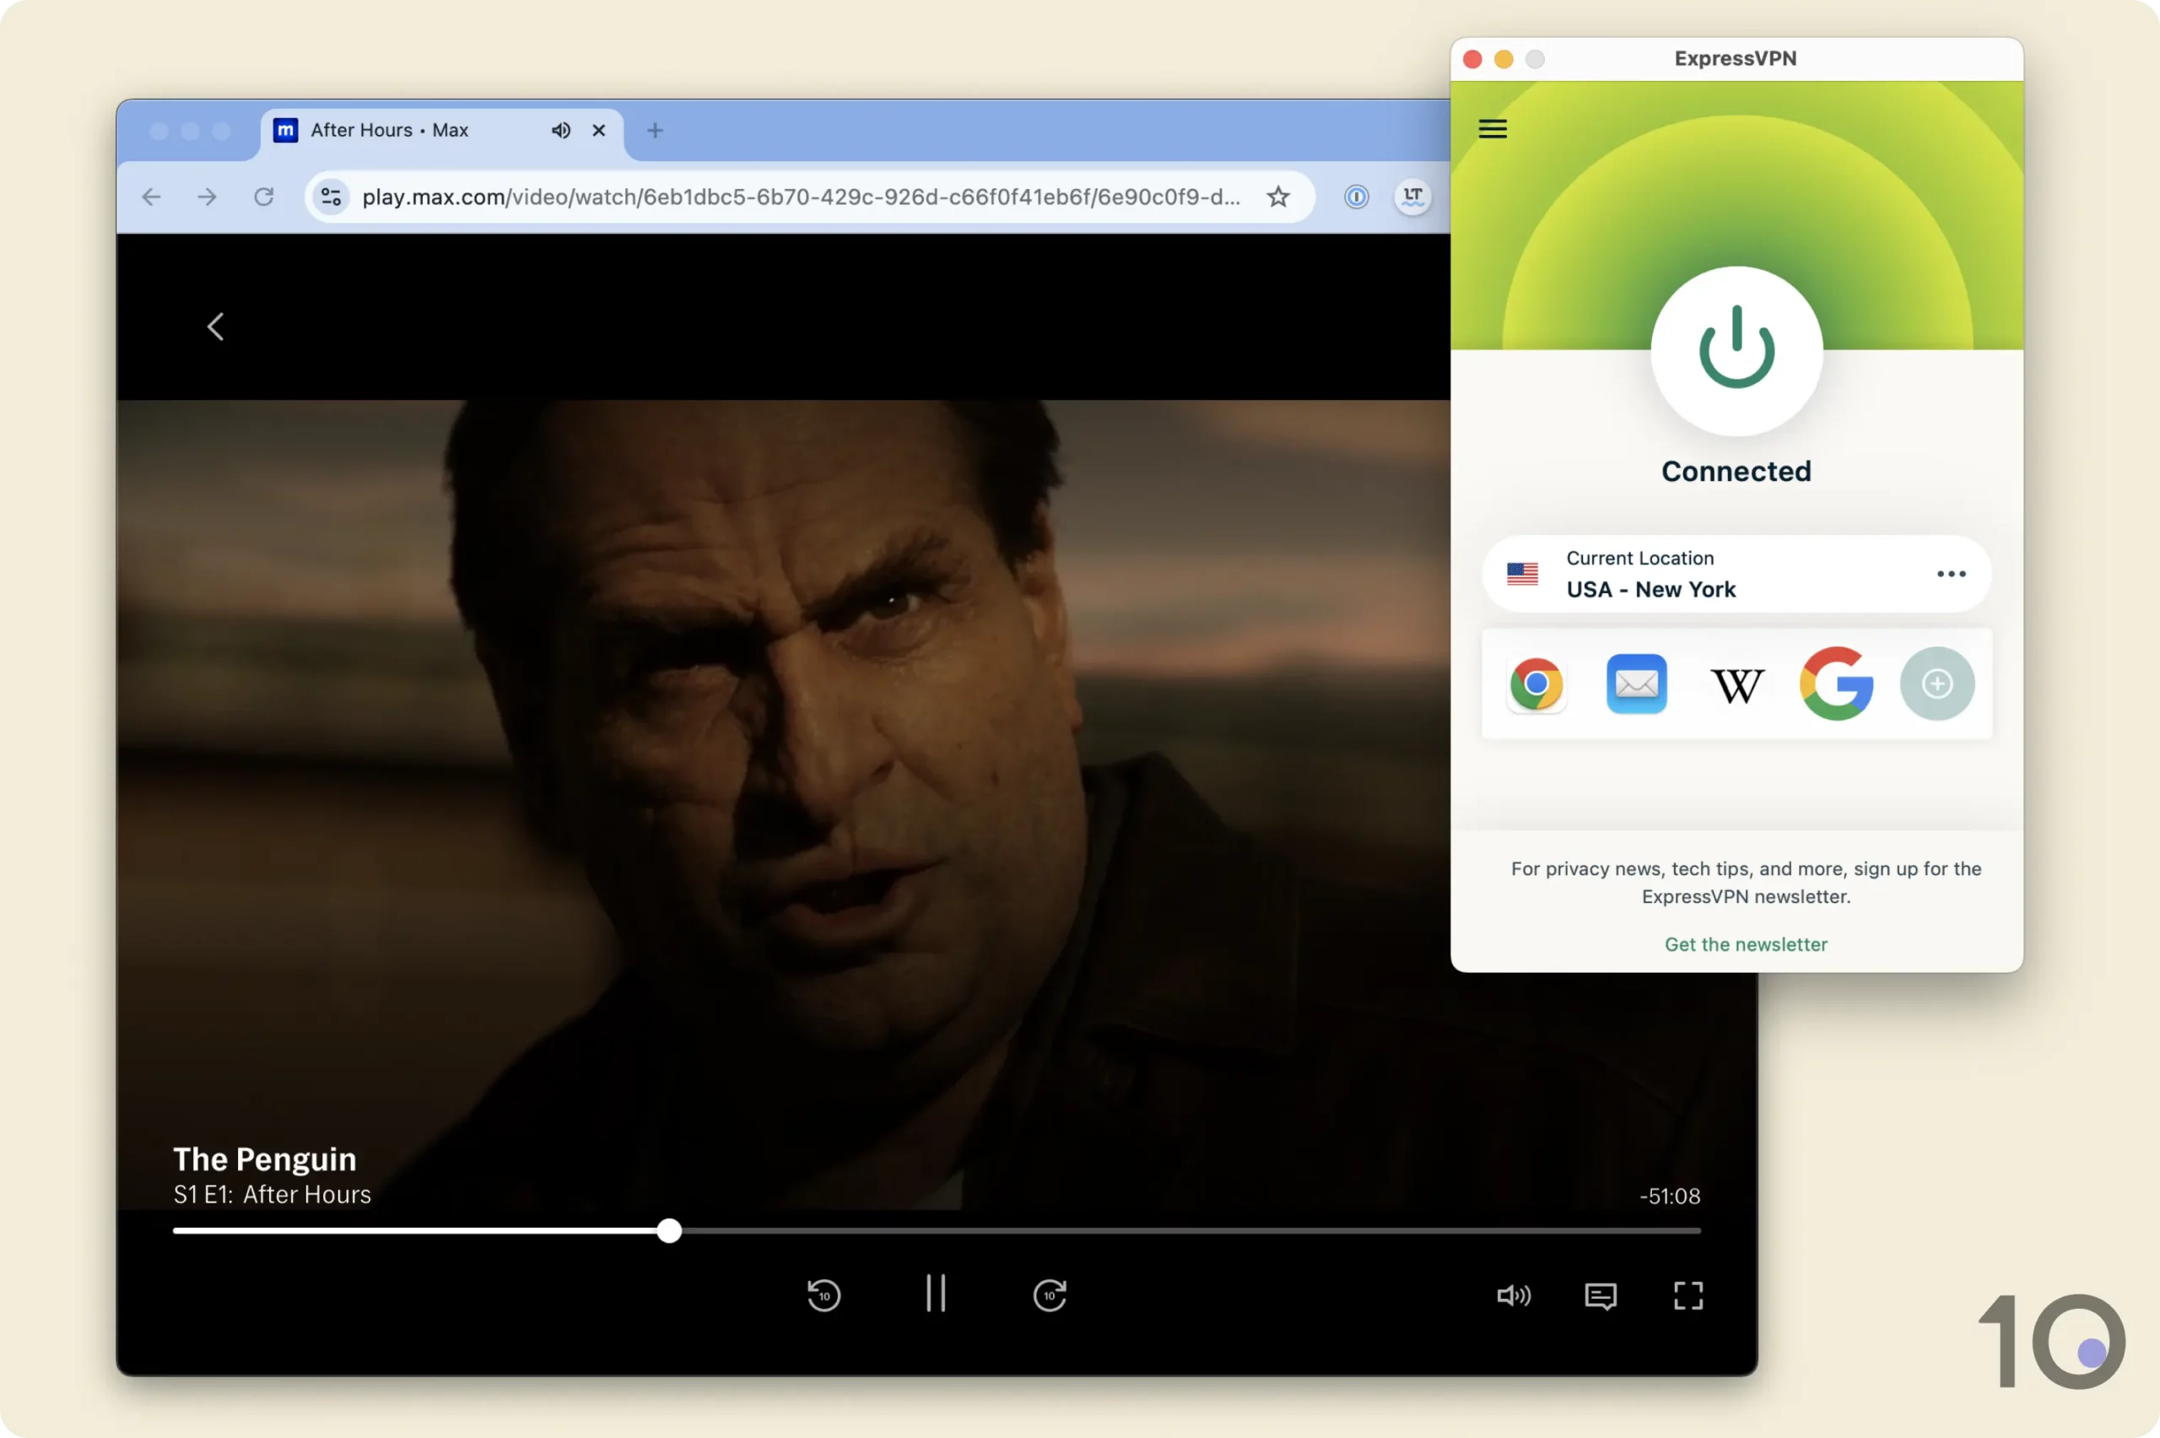Rewind the video 10 seconds
Screen dimensions: 2160x1438
pos(823,1295)
